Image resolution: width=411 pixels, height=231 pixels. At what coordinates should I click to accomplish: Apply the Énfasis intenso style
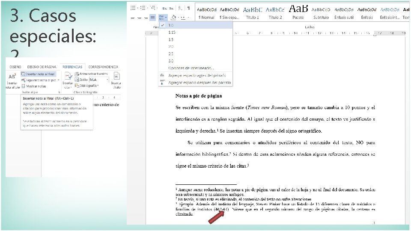pos(390,13)
